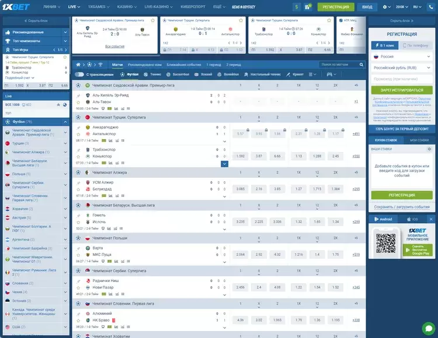Click the ВХОД login button
Screen dimensions: 438x338
367,7
